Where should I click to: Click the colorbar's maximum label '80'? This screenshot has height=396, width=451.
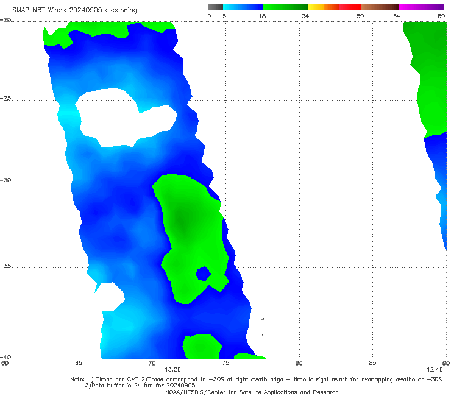[x=441, y=16]
